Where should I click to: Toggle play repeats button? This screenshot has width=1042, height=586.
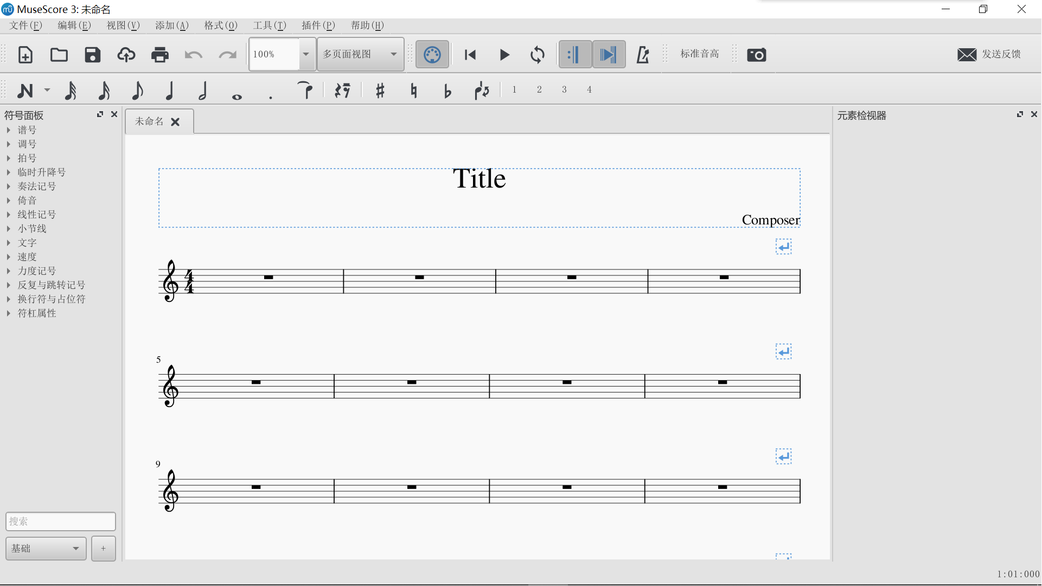574,55
